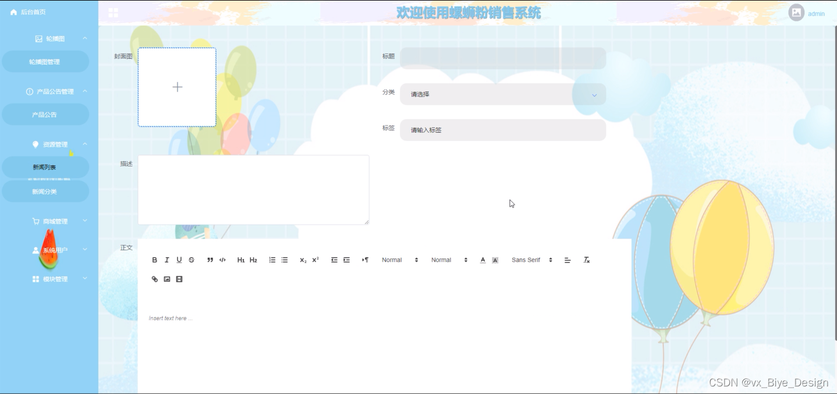Click the 标题 title input field
The height and width of the screenshot is (394, 837).
click(x=503, y=58)
